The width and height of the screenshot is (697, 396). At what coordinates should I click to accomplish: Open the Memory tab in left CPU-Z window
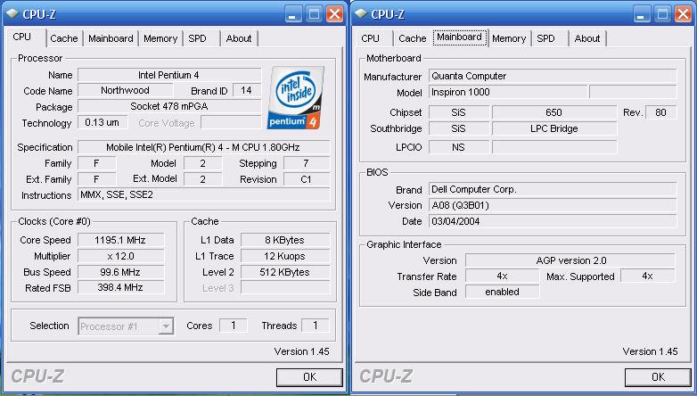tap(160, 38)
